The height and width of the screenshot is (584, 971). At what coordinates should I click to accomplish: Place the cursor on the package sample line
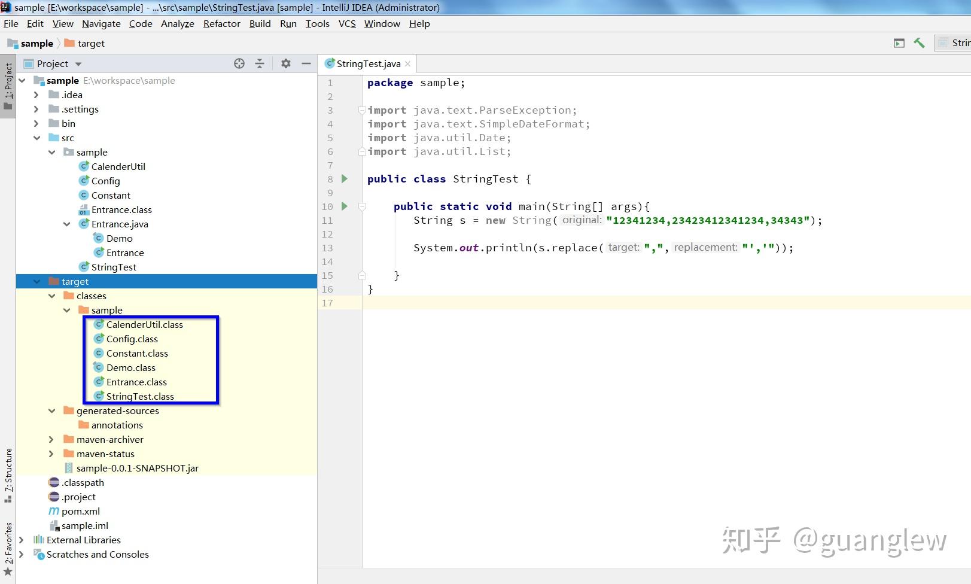tap(416, 83)
